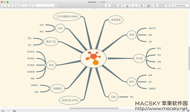This screenshot has width=190, height=112.
Task: Click the add callout icon
Action: pos(31,6)
